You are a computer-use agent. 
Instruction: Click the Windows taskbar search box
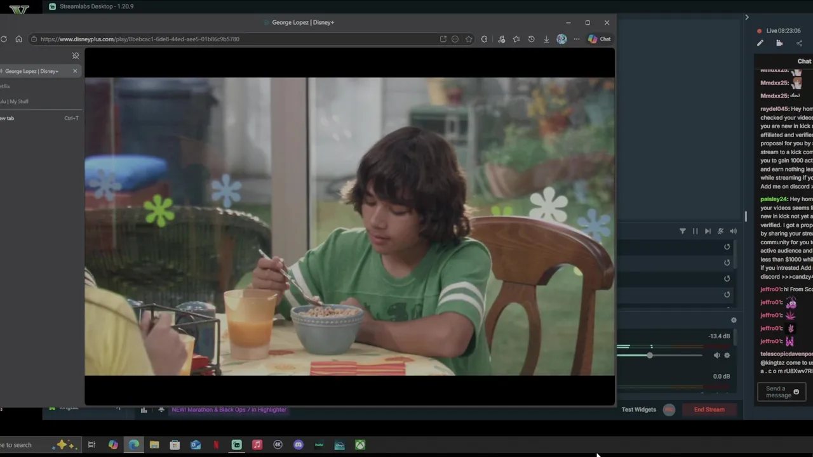coord(39,445)
